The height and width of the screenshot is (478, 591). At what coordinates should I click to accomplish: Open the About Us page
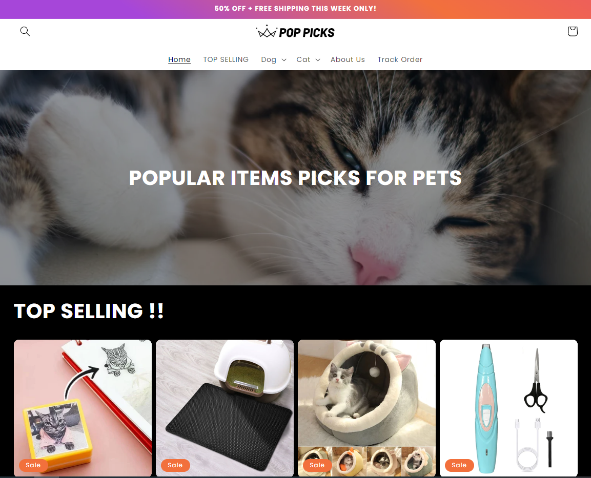click(x=348, y=59)
